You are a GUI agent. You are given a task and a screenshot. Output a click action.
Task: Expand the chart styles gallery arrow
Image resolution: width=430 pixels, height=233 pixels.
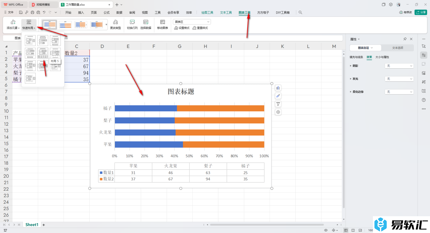106,25
